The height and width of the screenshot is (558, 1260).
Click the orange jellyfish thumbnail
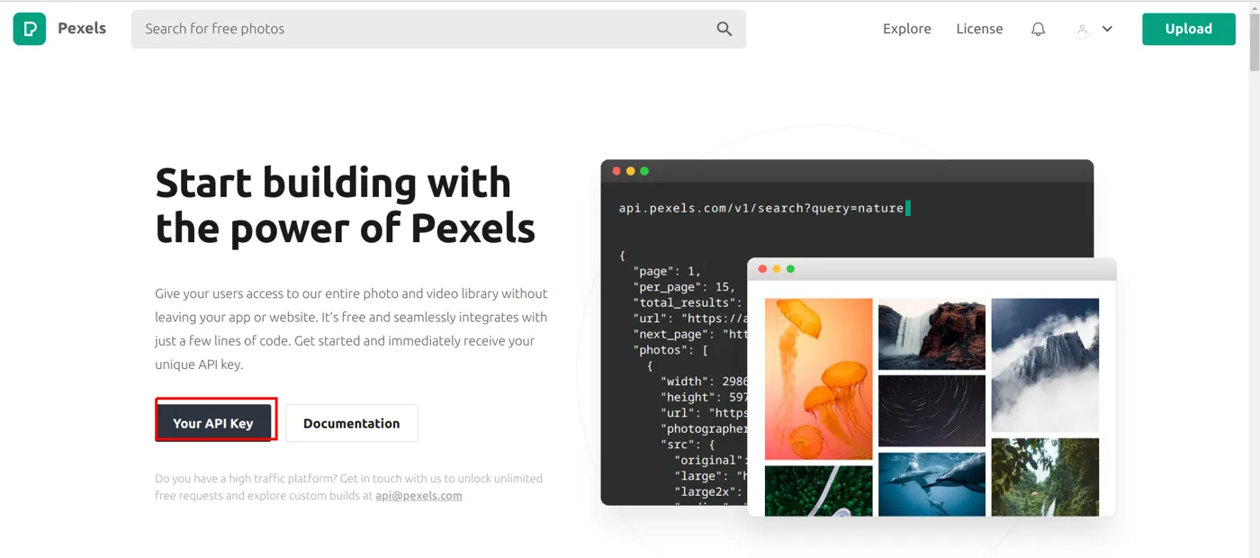coord(818,379)
